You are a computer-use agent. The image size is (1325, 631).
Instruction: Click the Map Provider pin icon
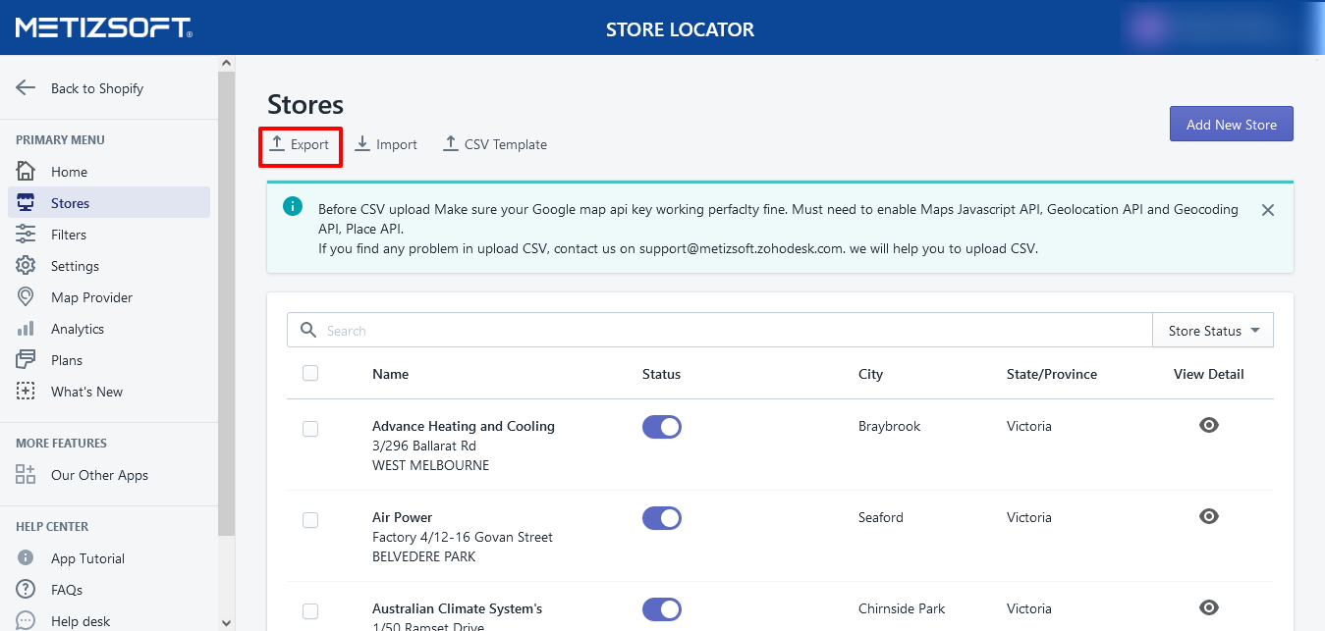tap(26, 297)
